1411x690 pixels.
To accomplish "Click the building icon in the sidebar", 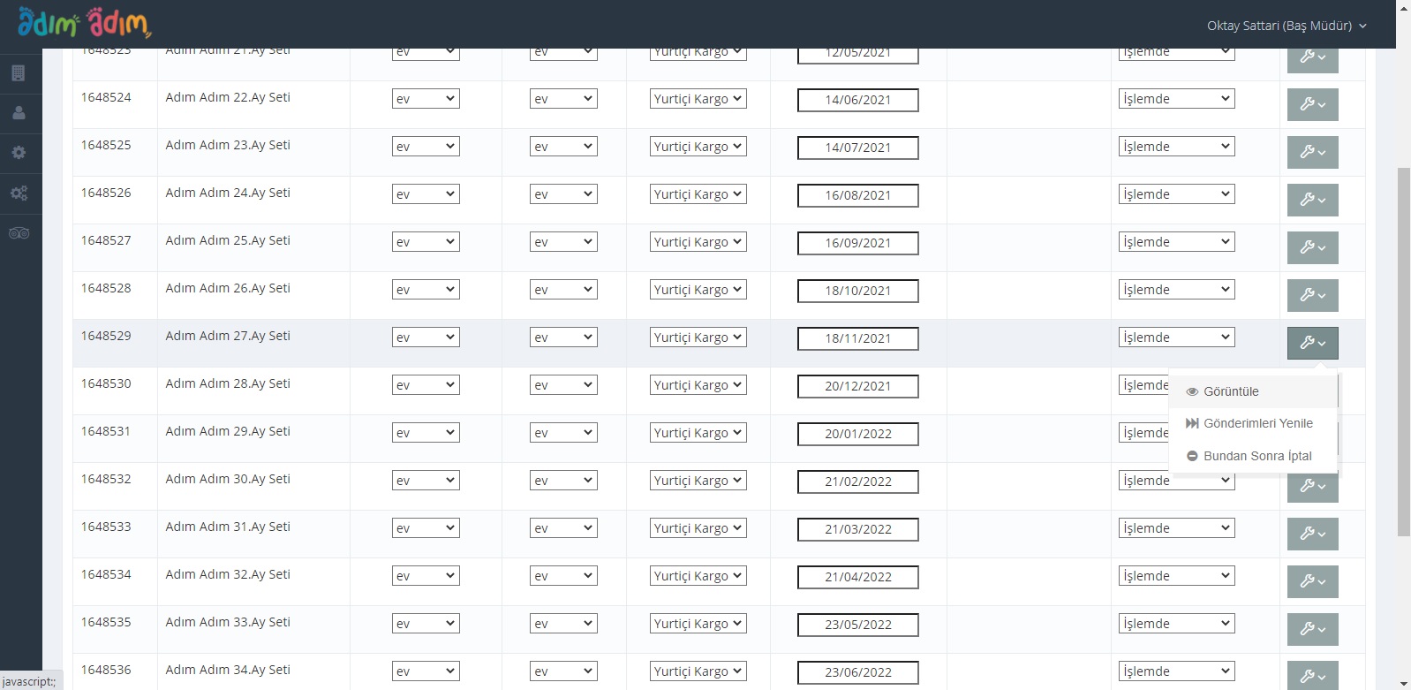I will 19,73.
